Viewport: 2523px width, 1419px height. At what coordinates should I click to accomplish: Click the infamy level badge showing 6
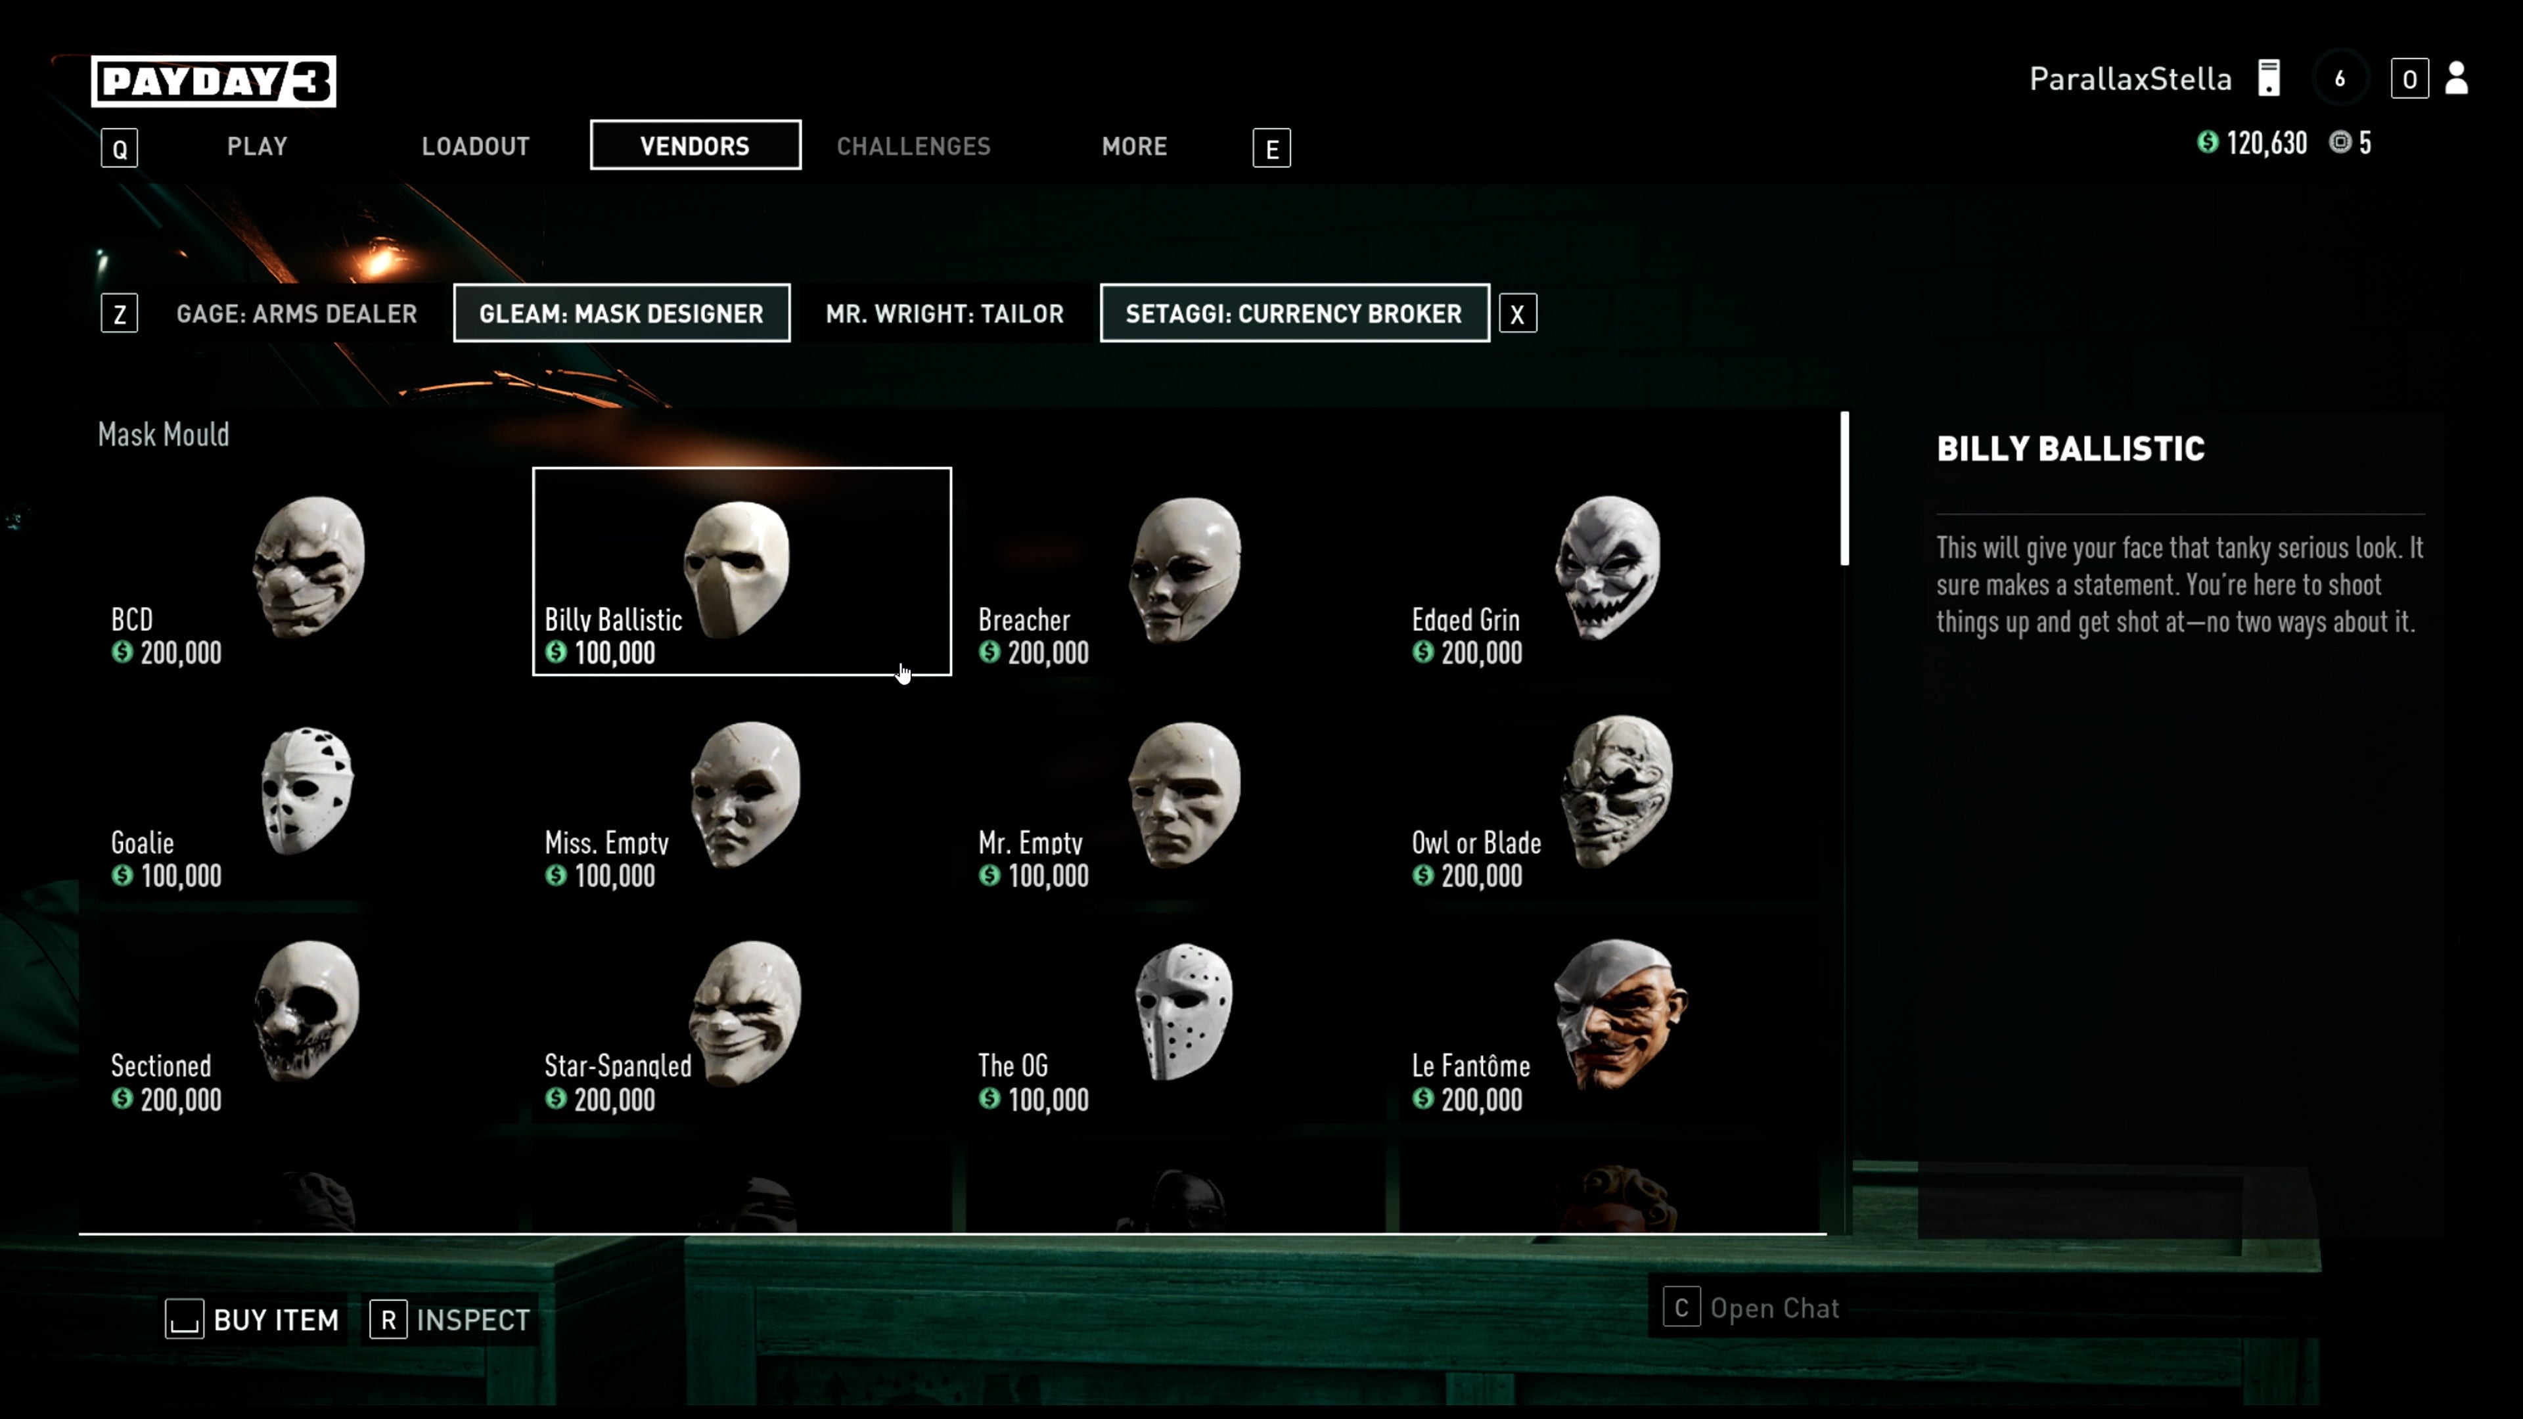2341,78
